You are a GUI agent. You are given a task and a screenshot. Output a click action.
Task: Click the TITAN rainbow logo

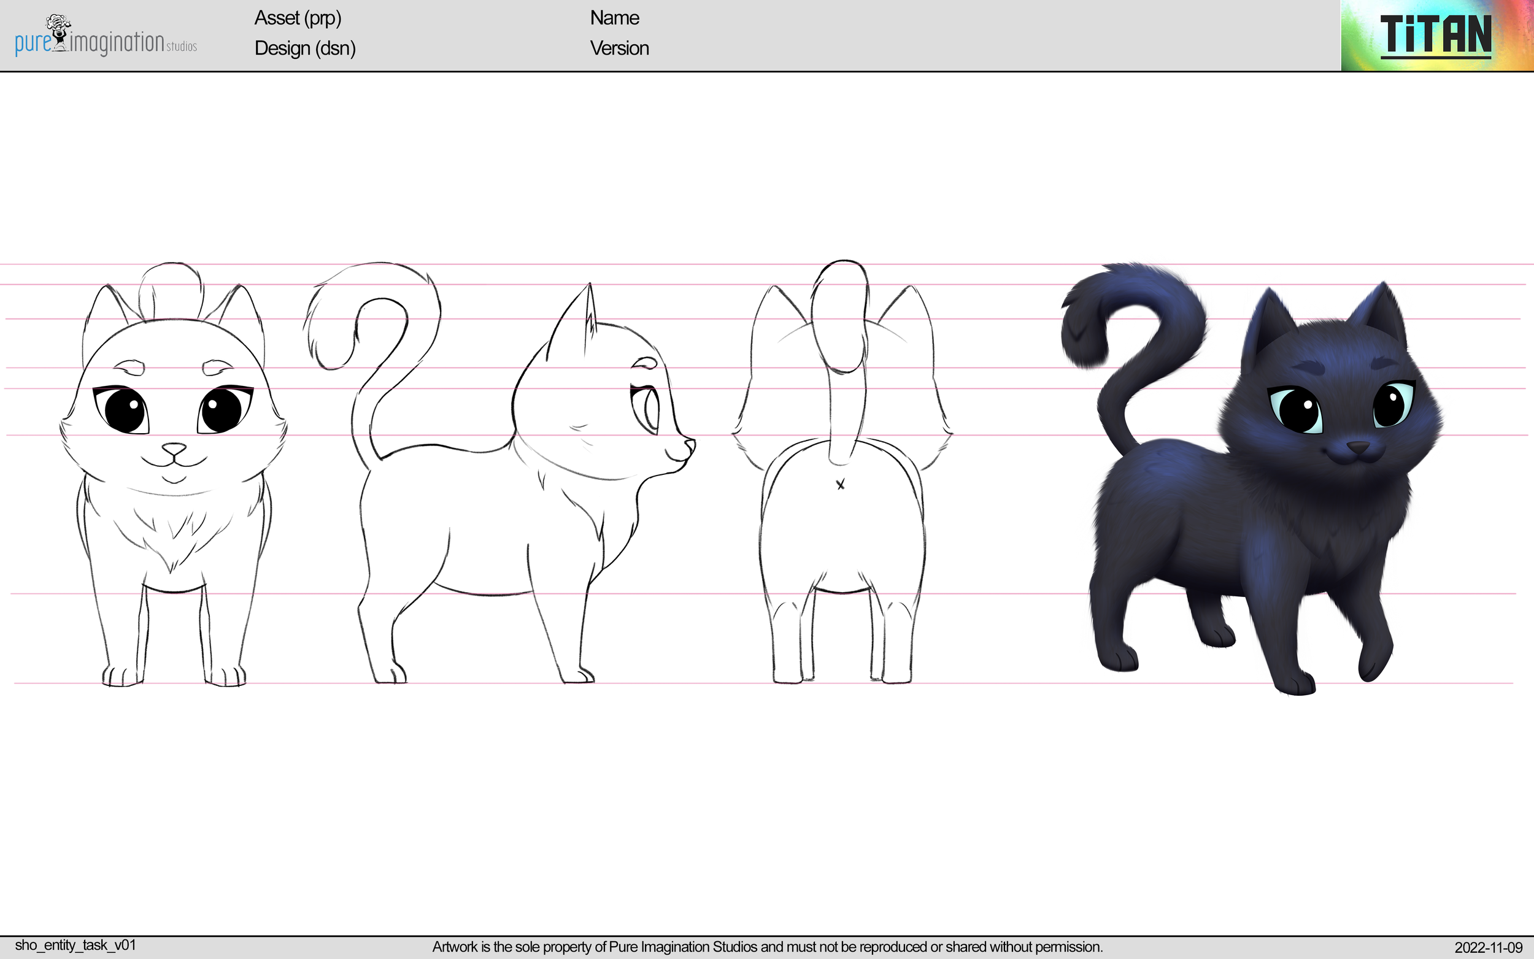click(x=1436, y=36)
